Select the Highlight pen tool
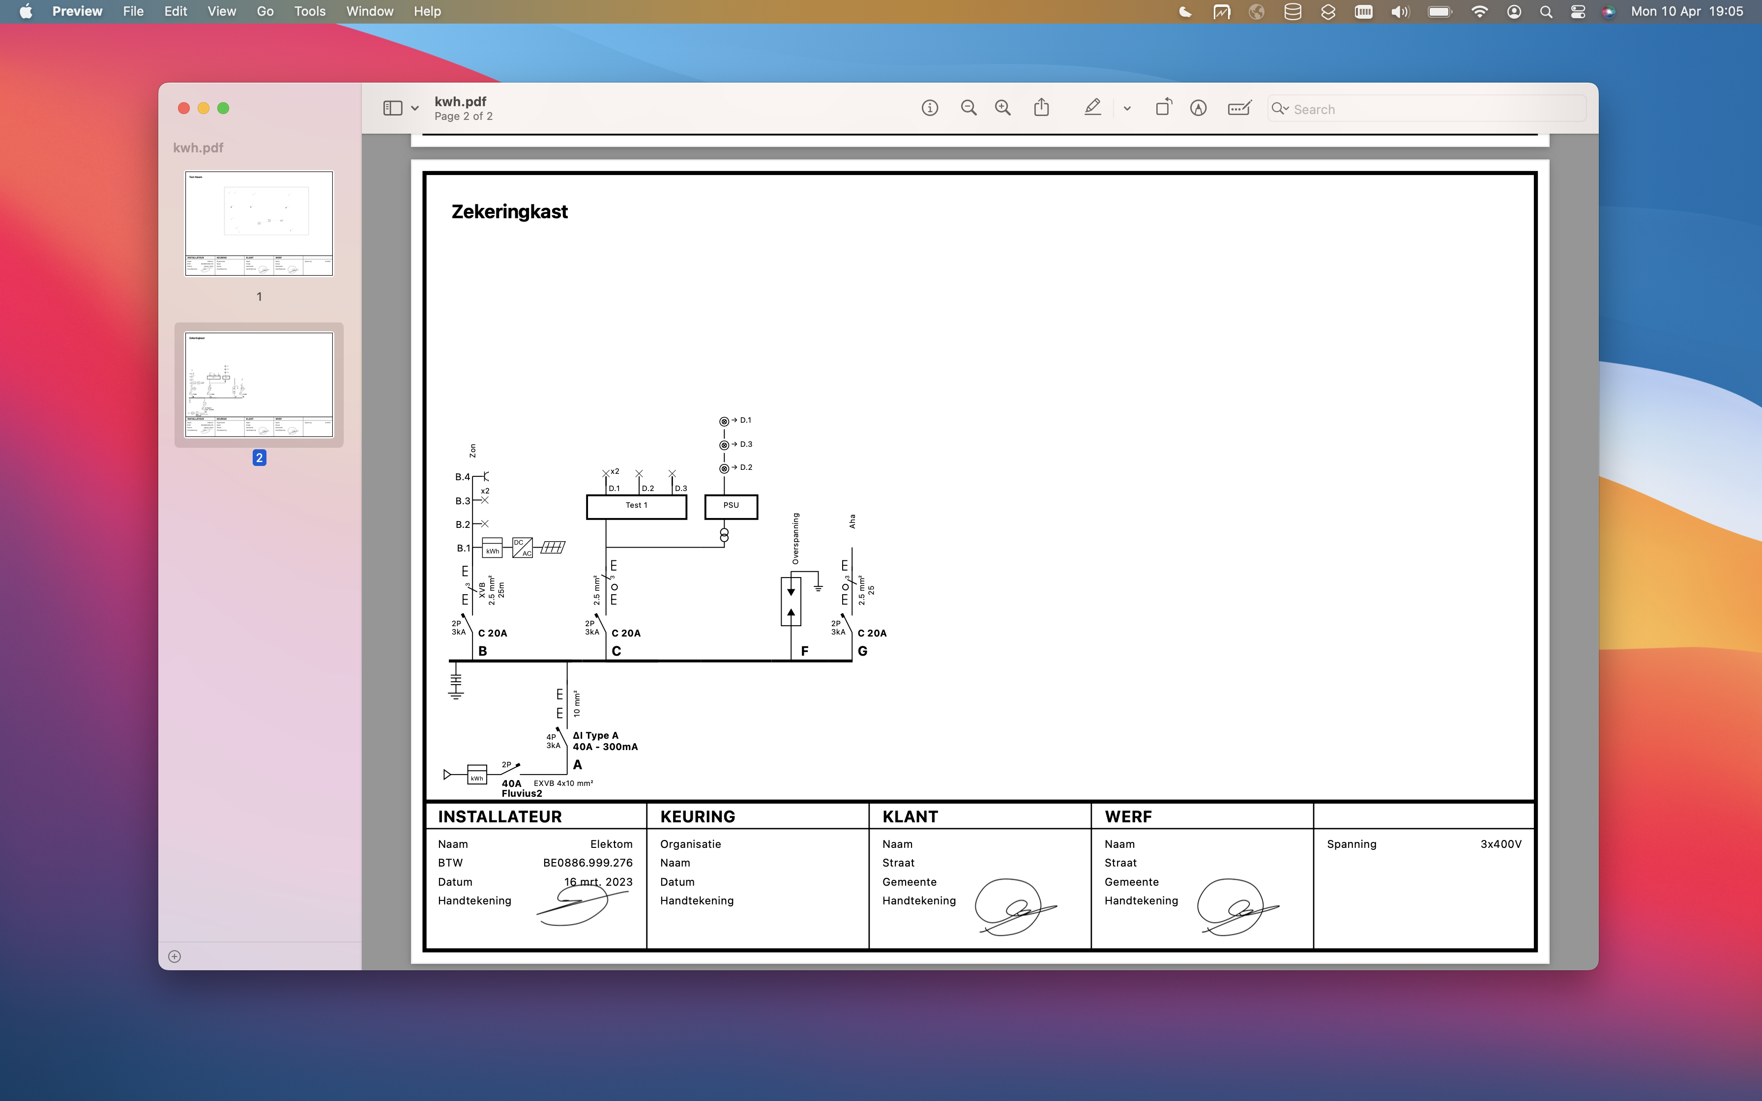The width and height of the screenshot is (1762, 1101). click(x=1092, y=108)
